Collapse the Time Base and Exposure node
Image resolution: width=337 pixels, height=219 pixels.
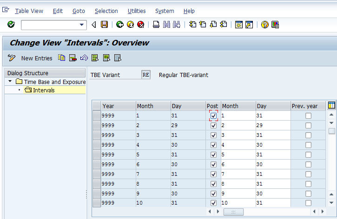(10, 82)
